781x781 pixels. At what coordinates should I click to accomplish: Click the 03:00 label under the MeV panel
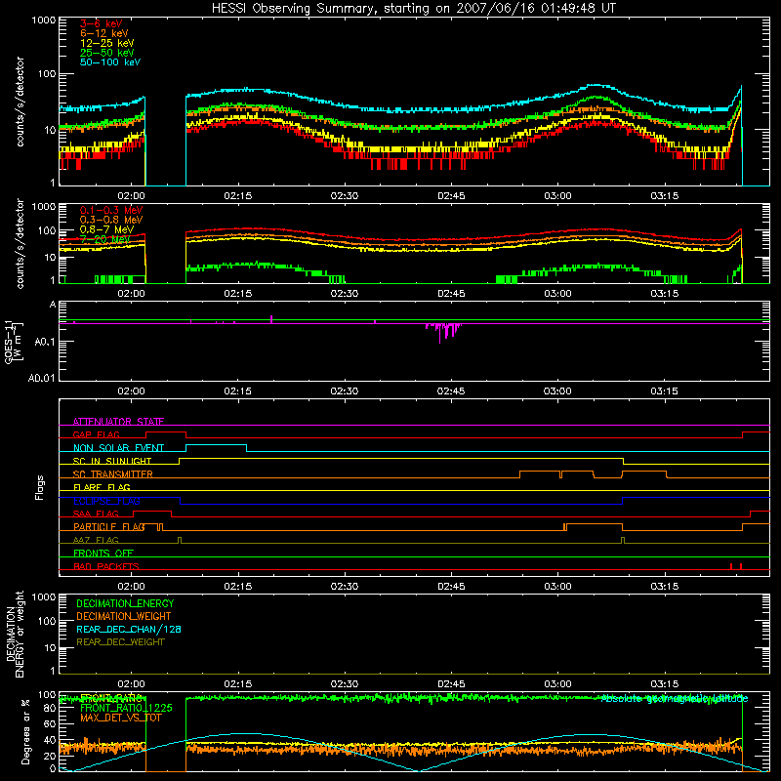click(557, 294)
